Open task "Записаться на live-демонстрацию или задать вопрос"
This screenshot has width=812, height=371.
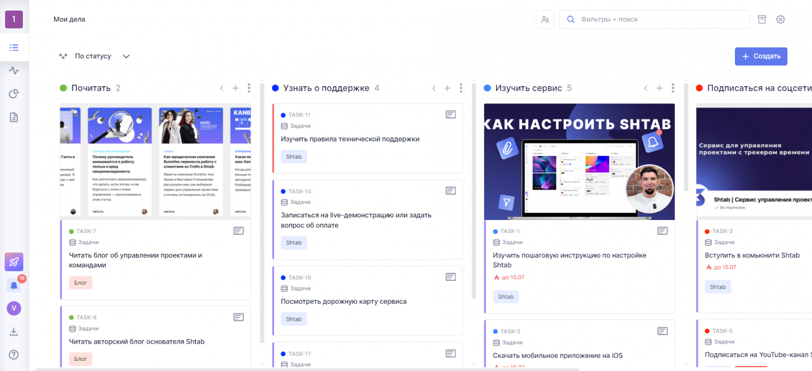point(356,220)
